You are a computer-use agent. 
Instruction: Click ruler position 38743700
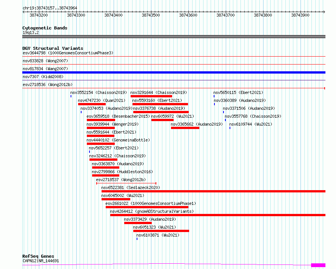pos(225,15)
